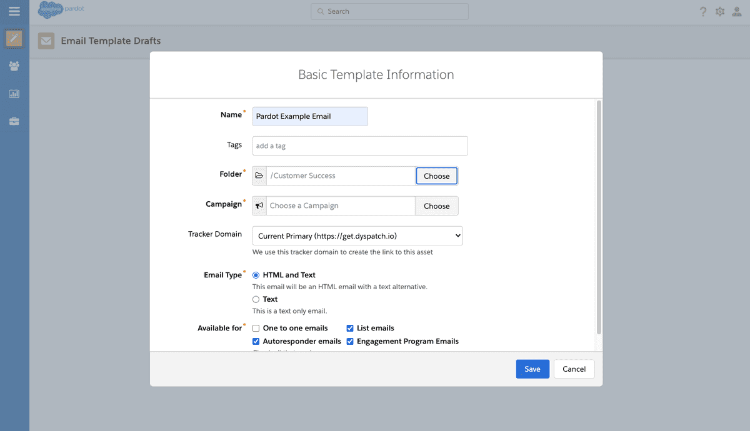750x431 pixels.
Task: Click the Tags input field
Action: 360,146
